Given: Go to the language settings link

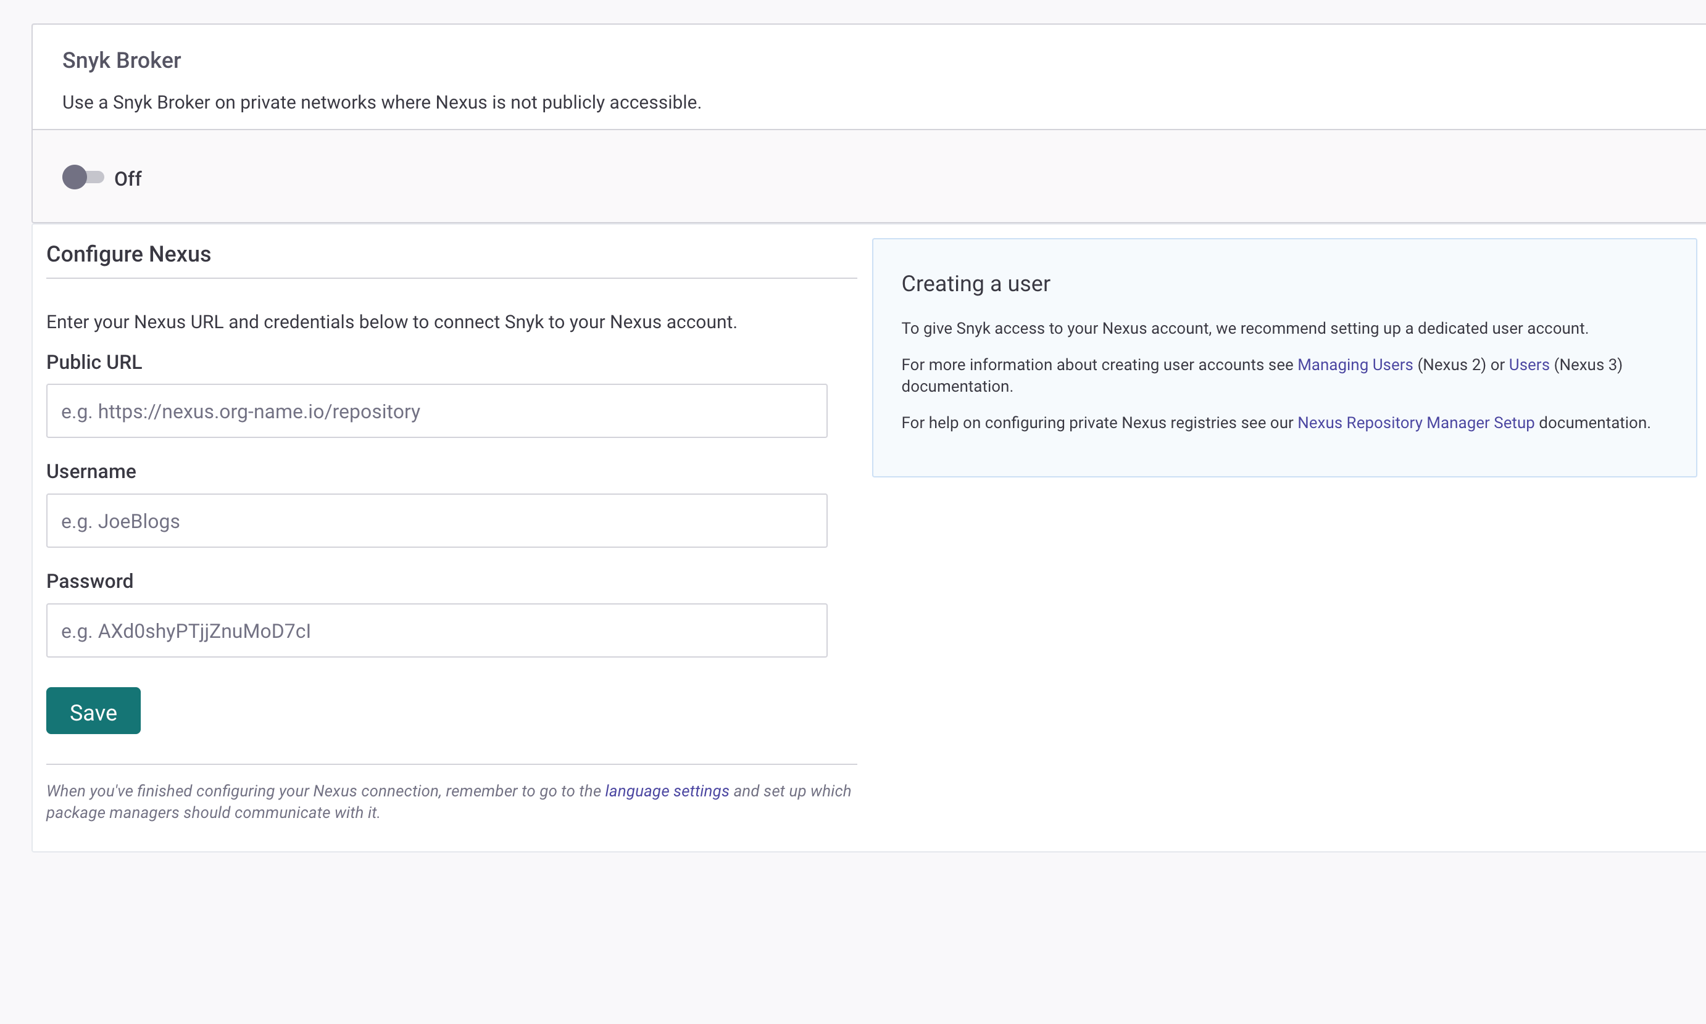Looking at the screenshot, I should 666,791.
